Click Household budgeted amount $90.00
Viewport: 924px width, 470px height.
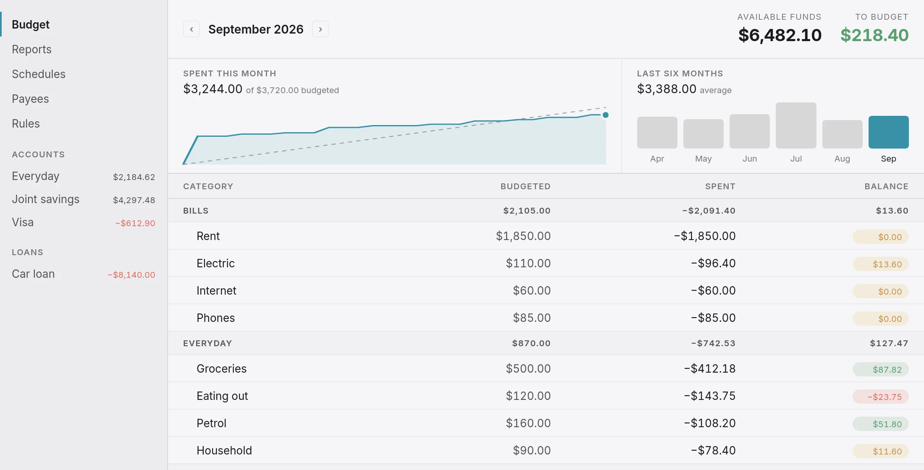[x=532, y=450]
